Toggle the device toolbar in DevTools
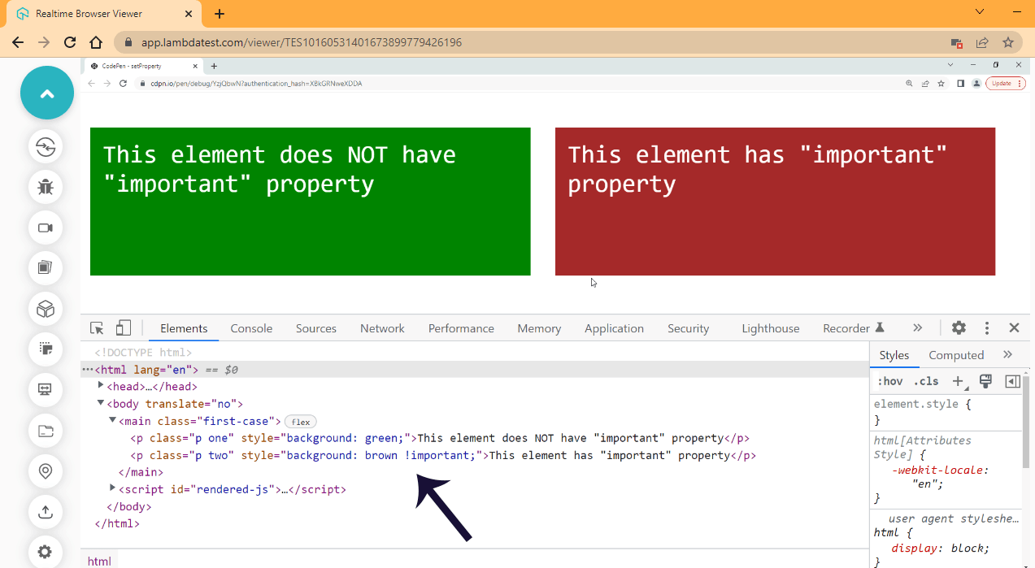Viewport: 1035px width, 568px height. pos(123,327)
